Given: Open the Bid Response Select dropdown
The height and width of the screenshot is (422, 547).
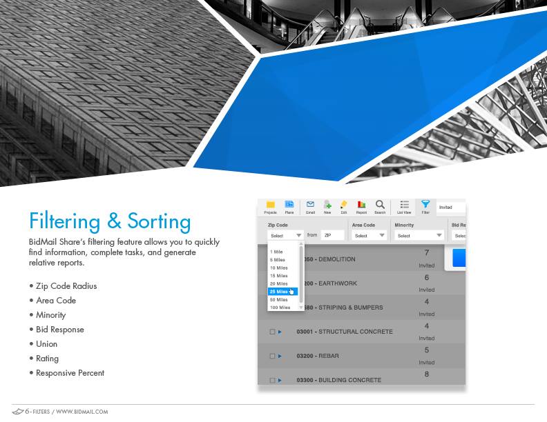Looking at the screenshot, I should 459,236.
